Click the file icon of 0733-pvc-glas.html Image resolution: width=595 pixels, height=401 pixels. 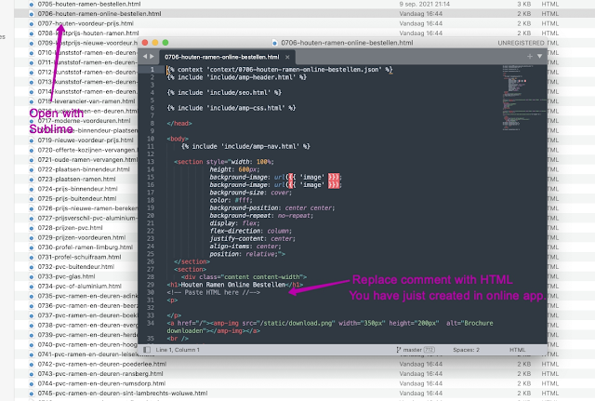pyautogui.click(x=32, y=276)
